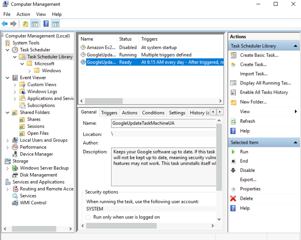
Task: Select Run only when user is logged on
Action: (88, 217)
